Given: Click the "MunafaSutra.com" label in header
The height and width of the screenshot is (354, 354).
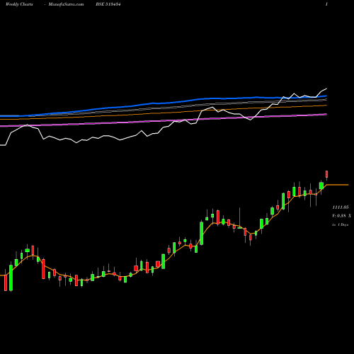Looking at the screenshot, I should 66,4.
